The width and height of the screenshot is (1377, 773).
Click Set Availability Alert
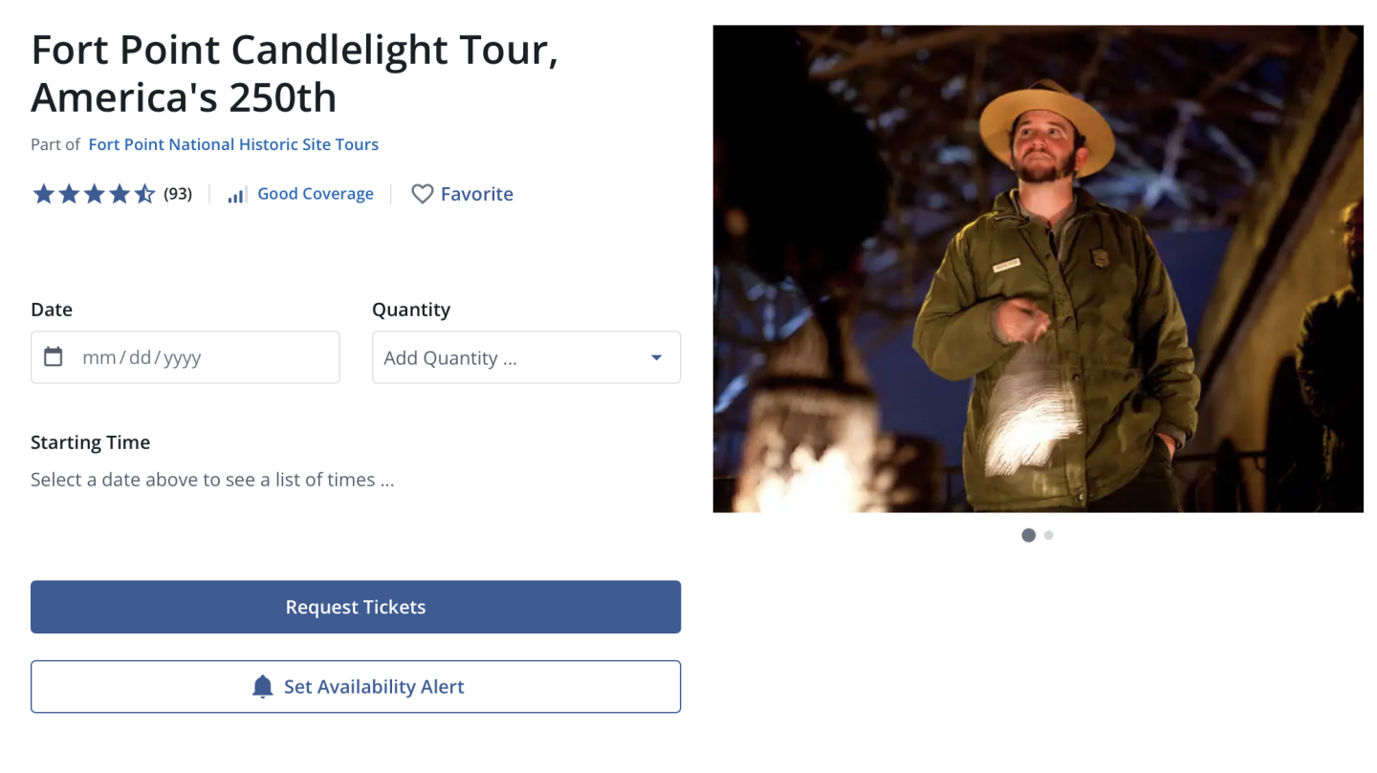(x=355, y=686)
